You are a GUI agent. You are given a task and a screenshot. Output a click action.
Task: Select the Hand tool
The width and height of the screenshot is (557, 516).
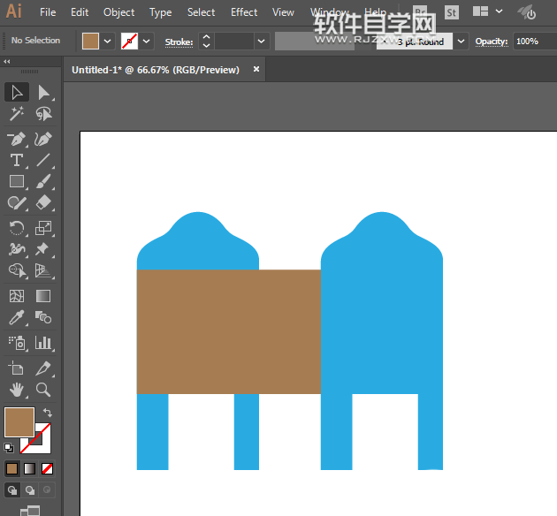click(17, 390)
